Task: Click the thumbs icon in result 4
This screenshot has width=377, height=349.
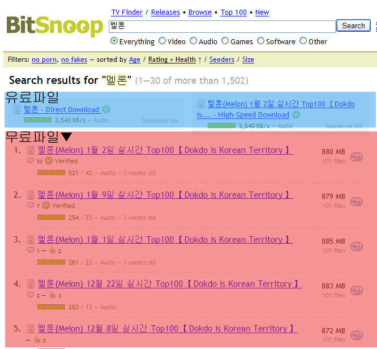Action: pos(53,295)
